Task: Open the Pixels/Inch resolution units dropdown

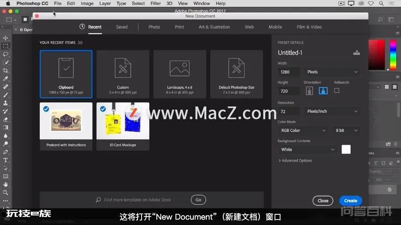Action: [x=332, y=111]
